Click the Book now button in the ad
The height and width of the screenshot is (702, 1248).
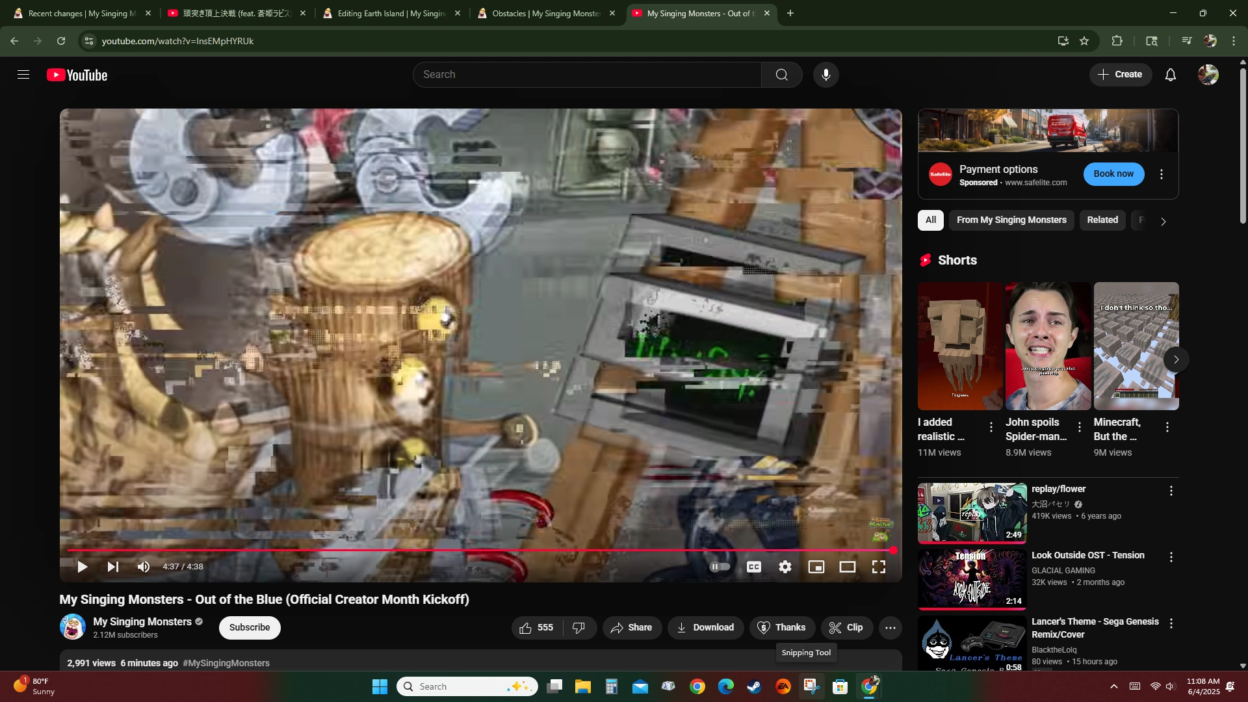pos(1113,174)
